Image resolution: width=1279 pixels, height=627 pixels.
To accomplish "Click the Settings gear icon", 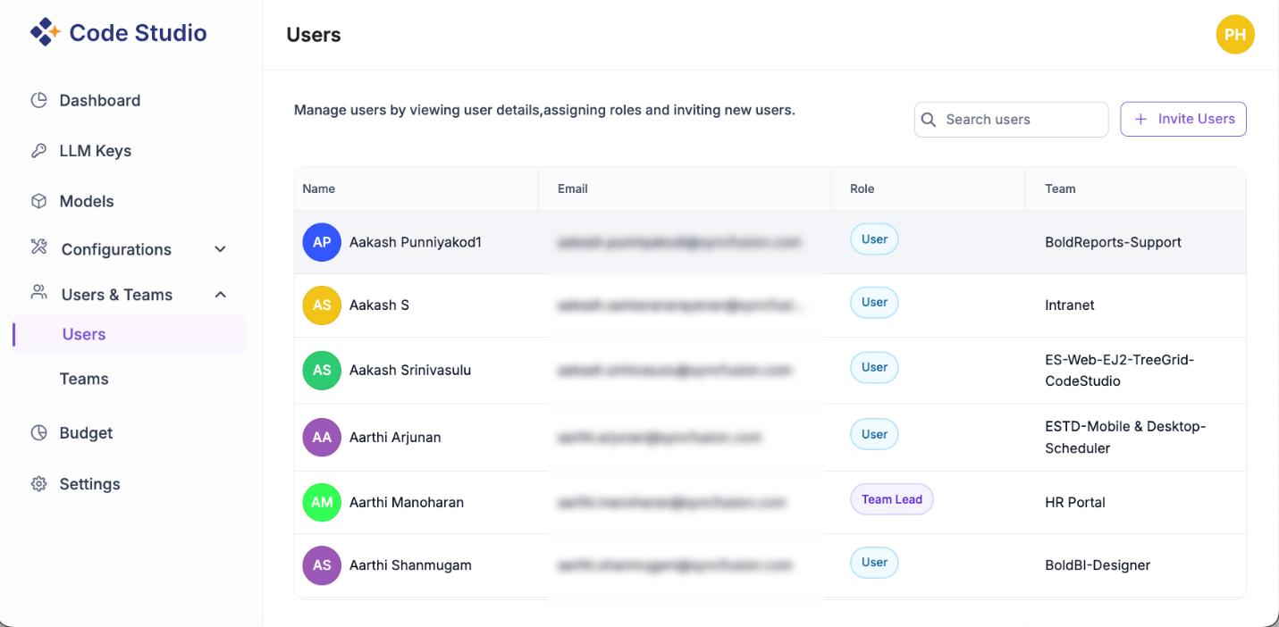I will point(39,483).
